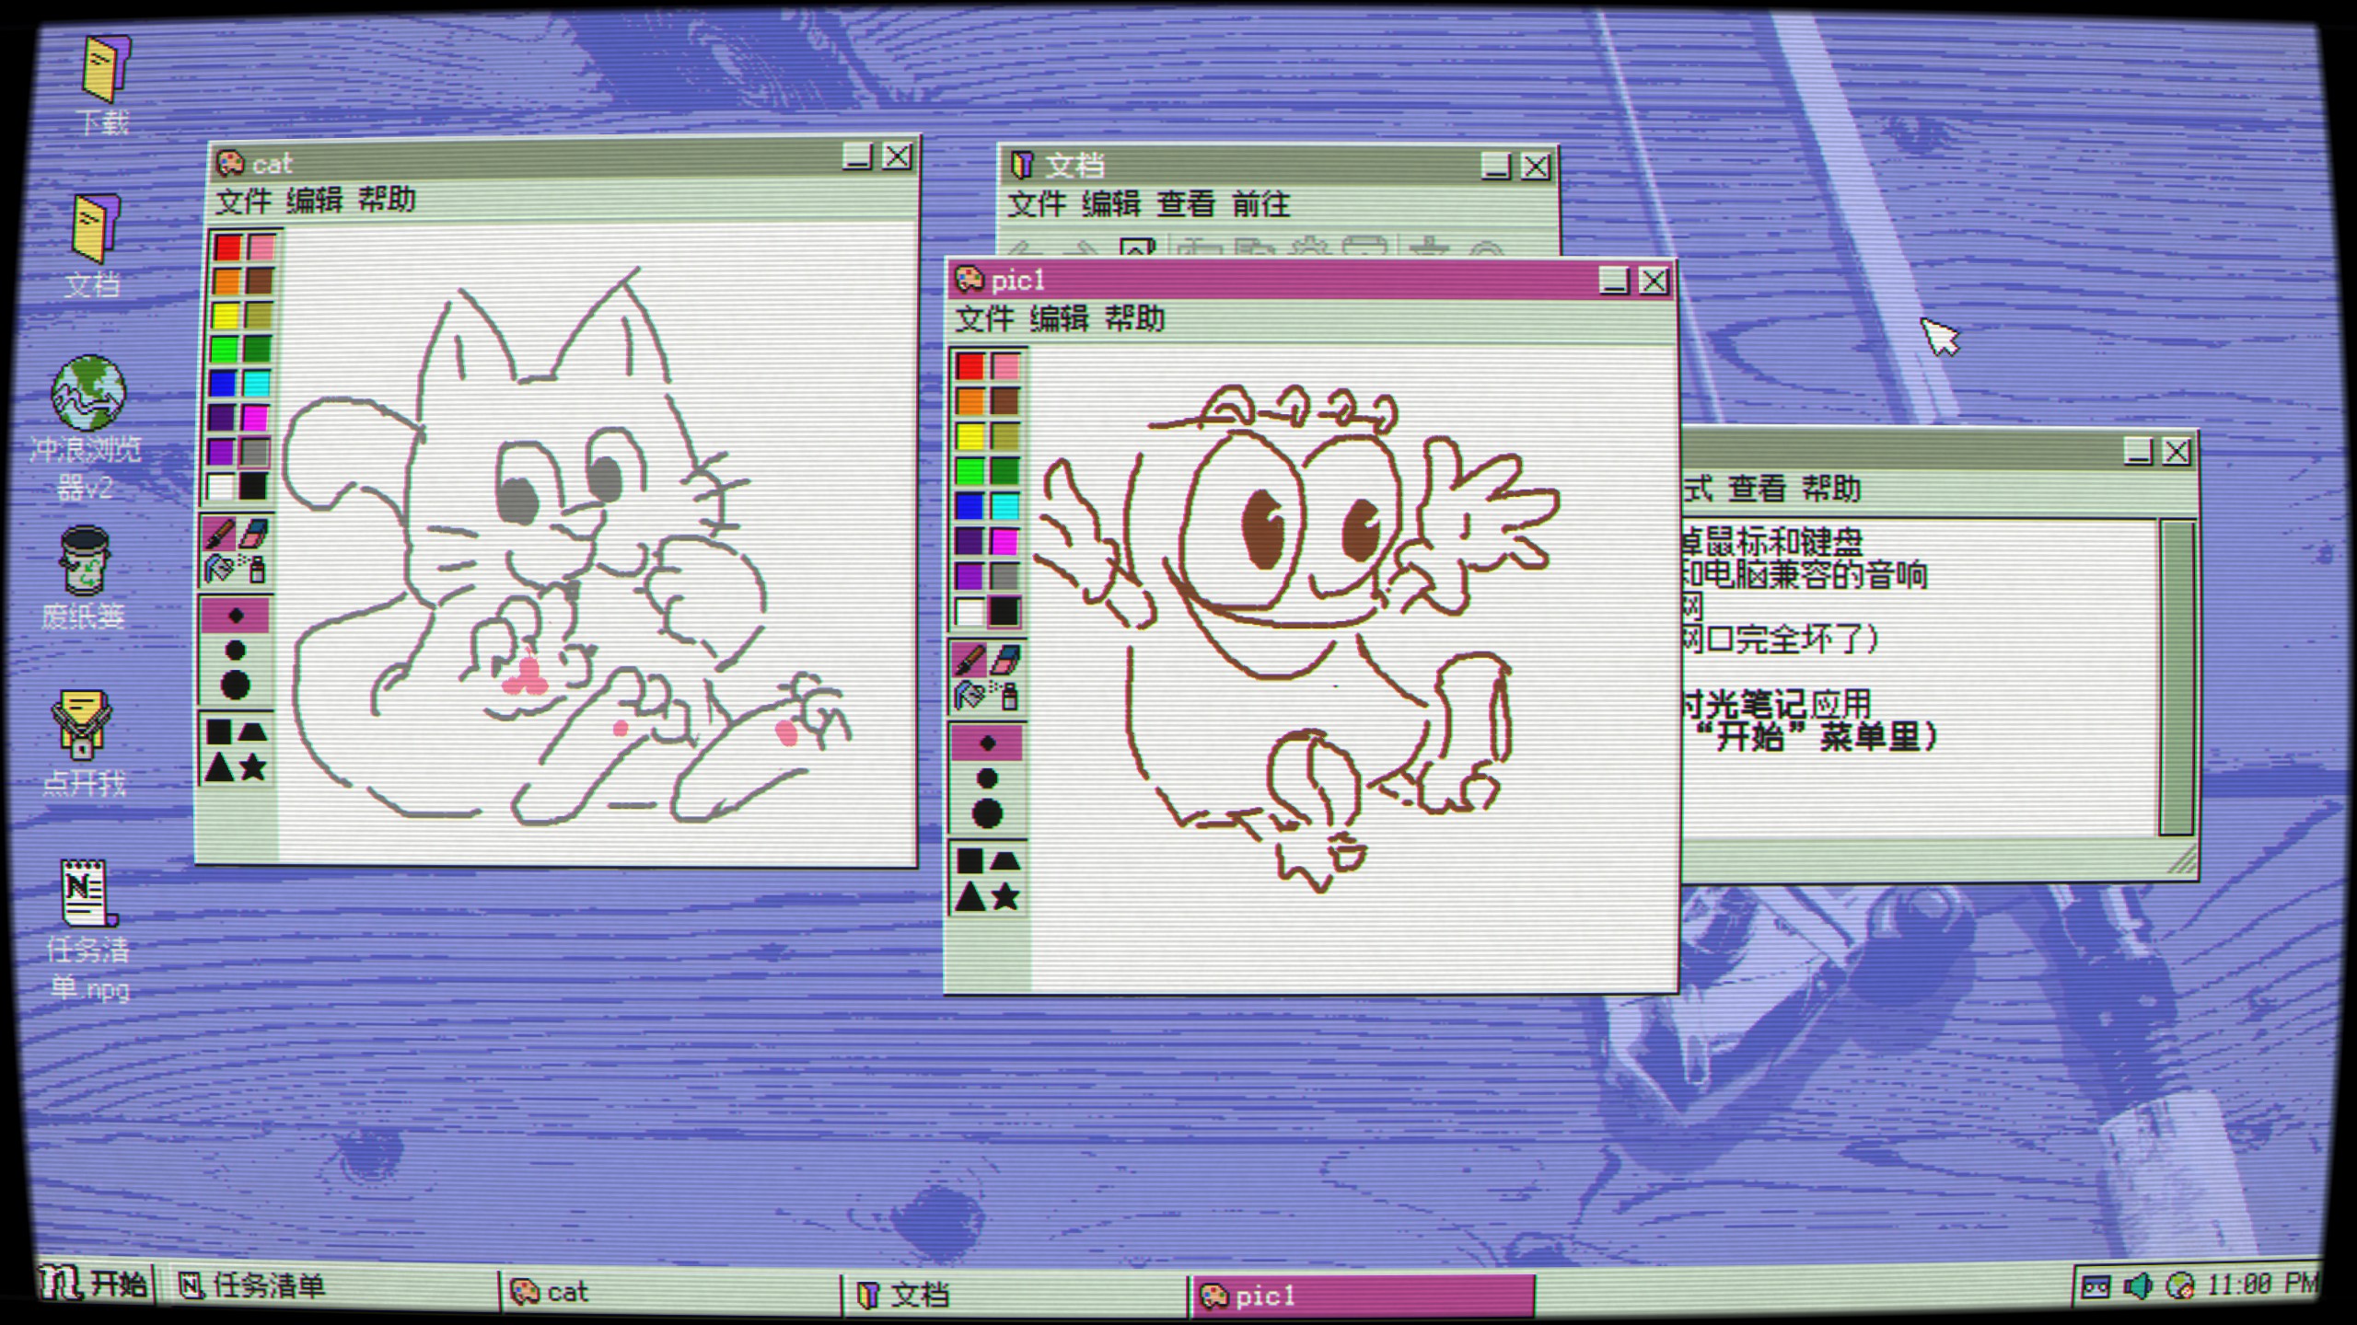Open the 编辑 menu in cat window
This screenshot has height=1325, width=2357.
coord(314,200)
